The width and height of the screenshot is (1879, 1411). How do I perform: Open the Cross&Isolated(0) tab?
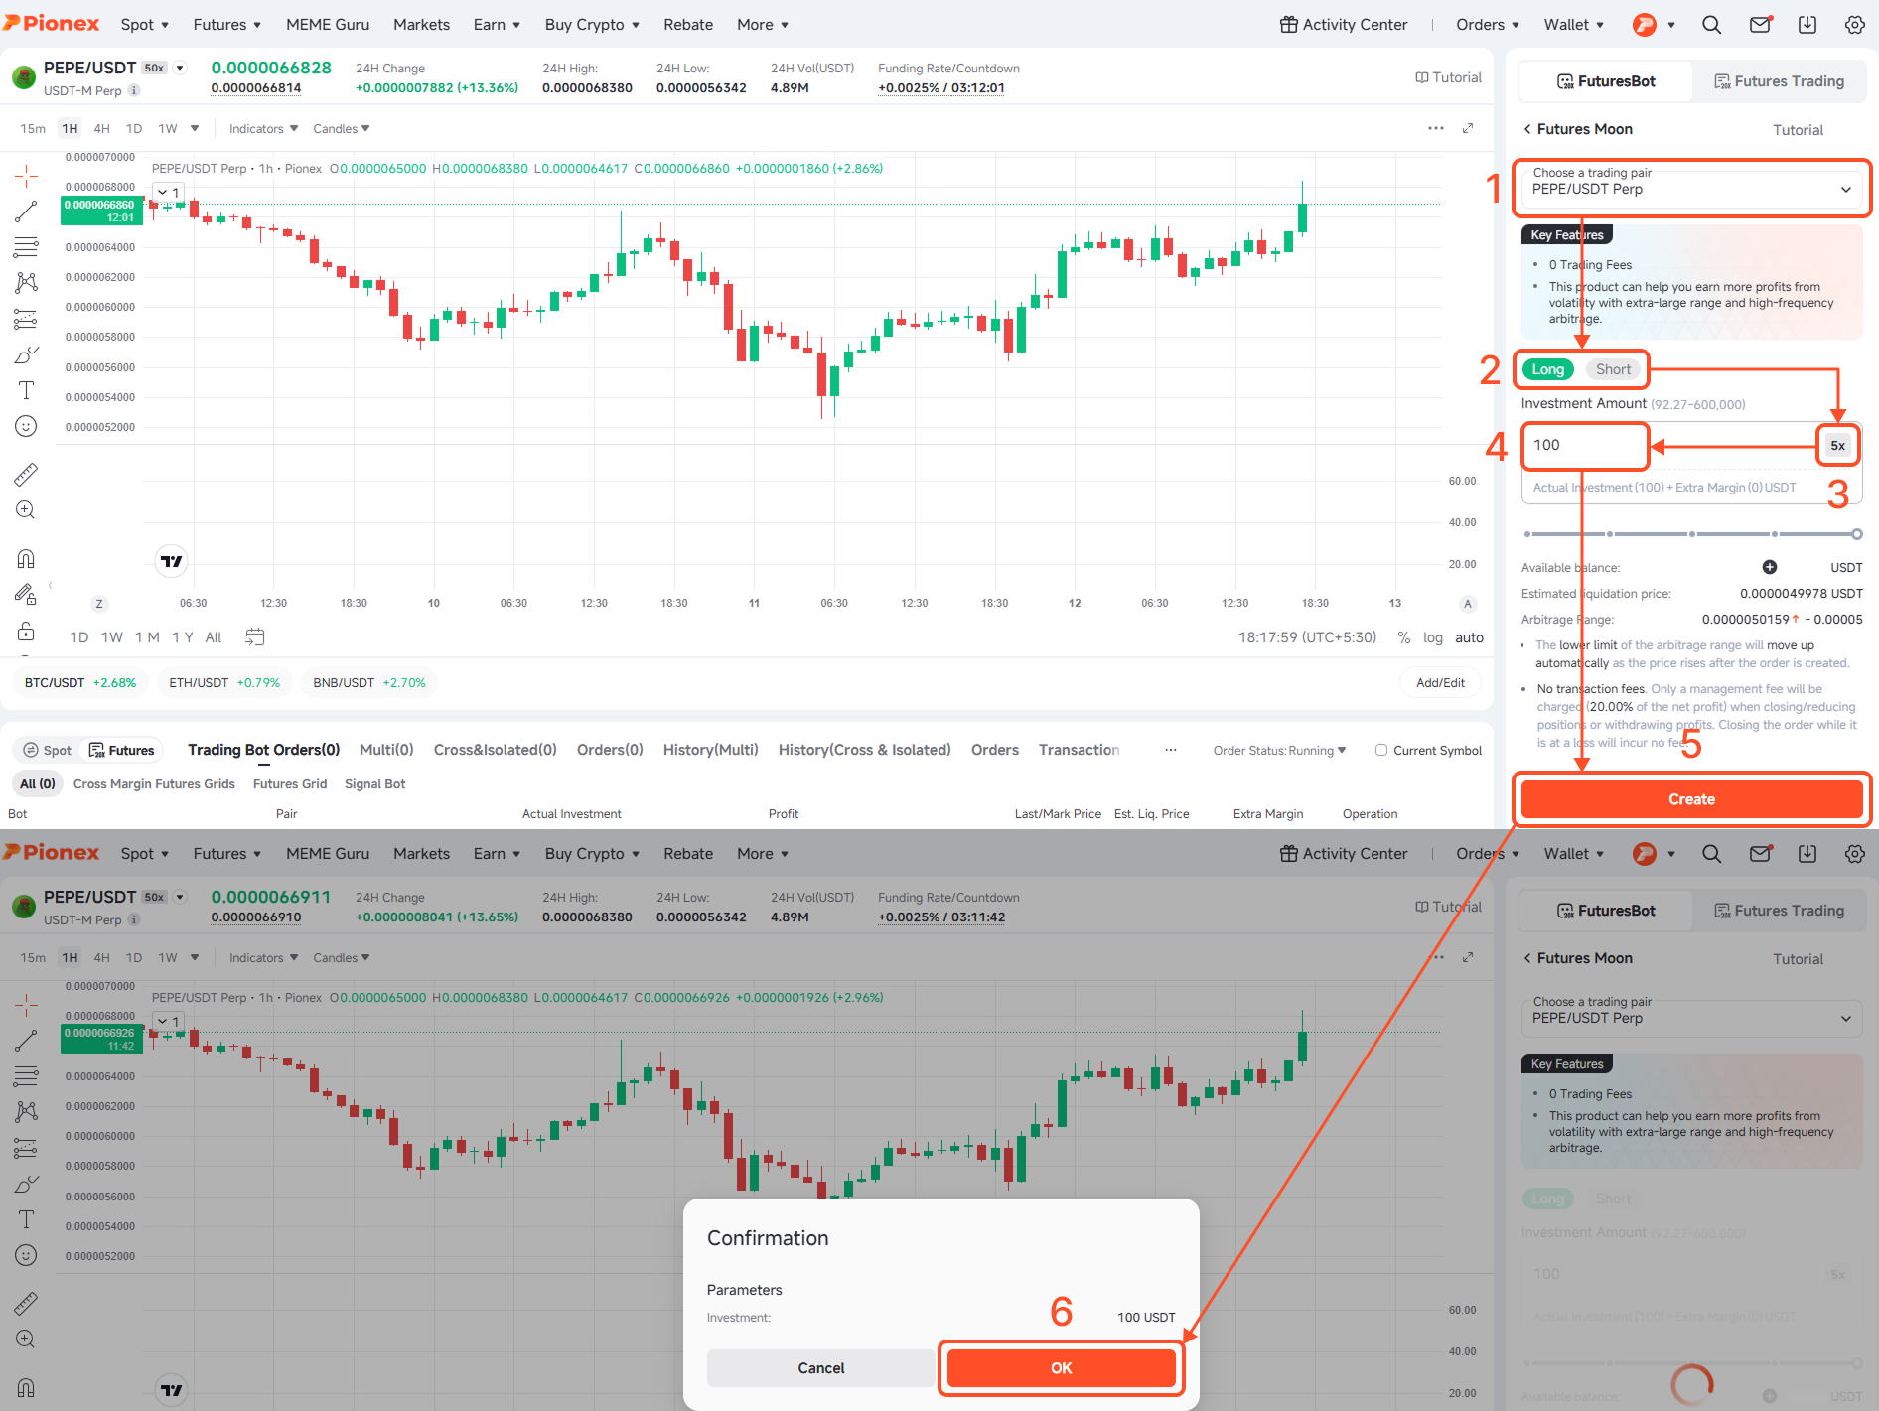tap(495, 750)
